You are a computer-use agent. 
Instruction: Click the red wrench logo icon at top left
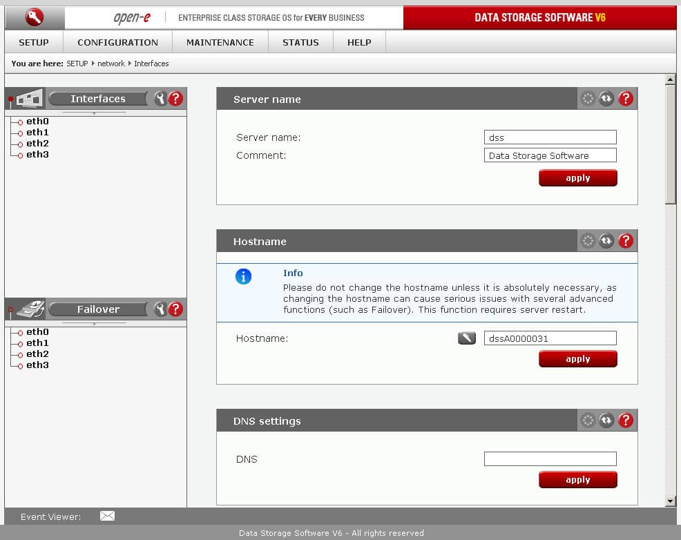[35, 17]
